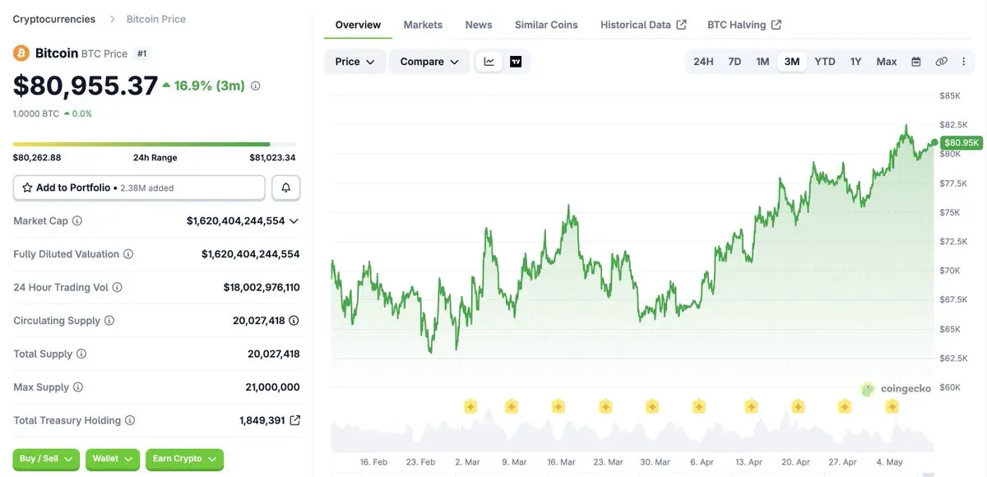The image size is (987, 477).
Task: Click the $80,955.37 price value
Action: point(86,86)
